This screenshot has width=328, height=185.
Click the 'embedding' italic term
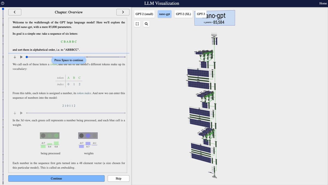68,168
